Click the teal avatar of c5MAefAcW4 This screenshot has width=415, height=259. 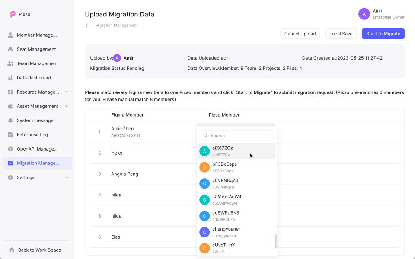(x=204, y=200)
